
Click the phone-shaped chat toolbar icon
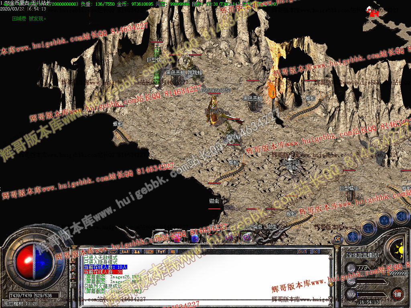(x=113, y=252)
